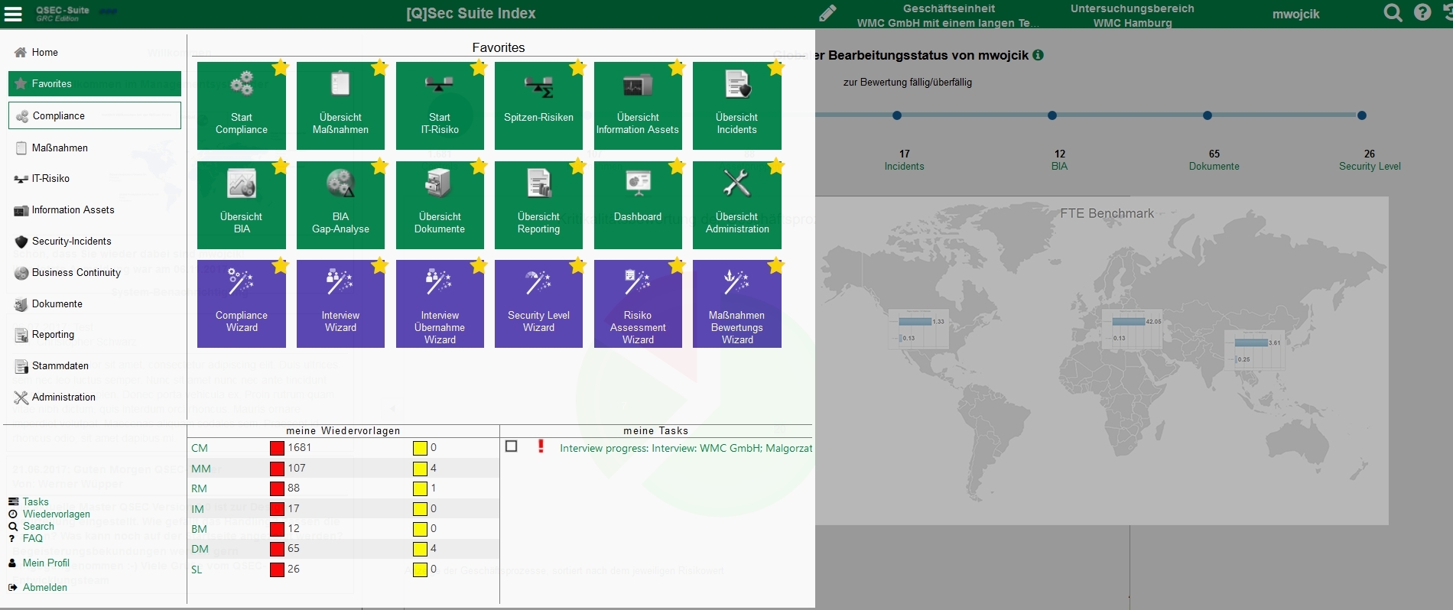Open the Dashboard tile
This screenshot has width=1453, height=610.
click(638, 205)
